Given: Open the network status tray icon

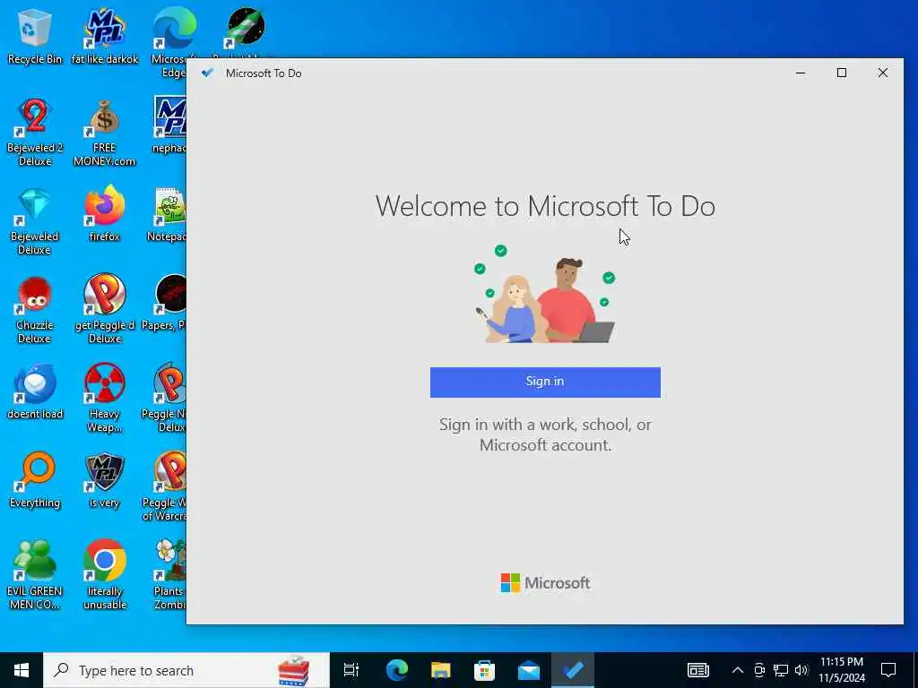Looking at the screenshot, I should coord(781,670).
